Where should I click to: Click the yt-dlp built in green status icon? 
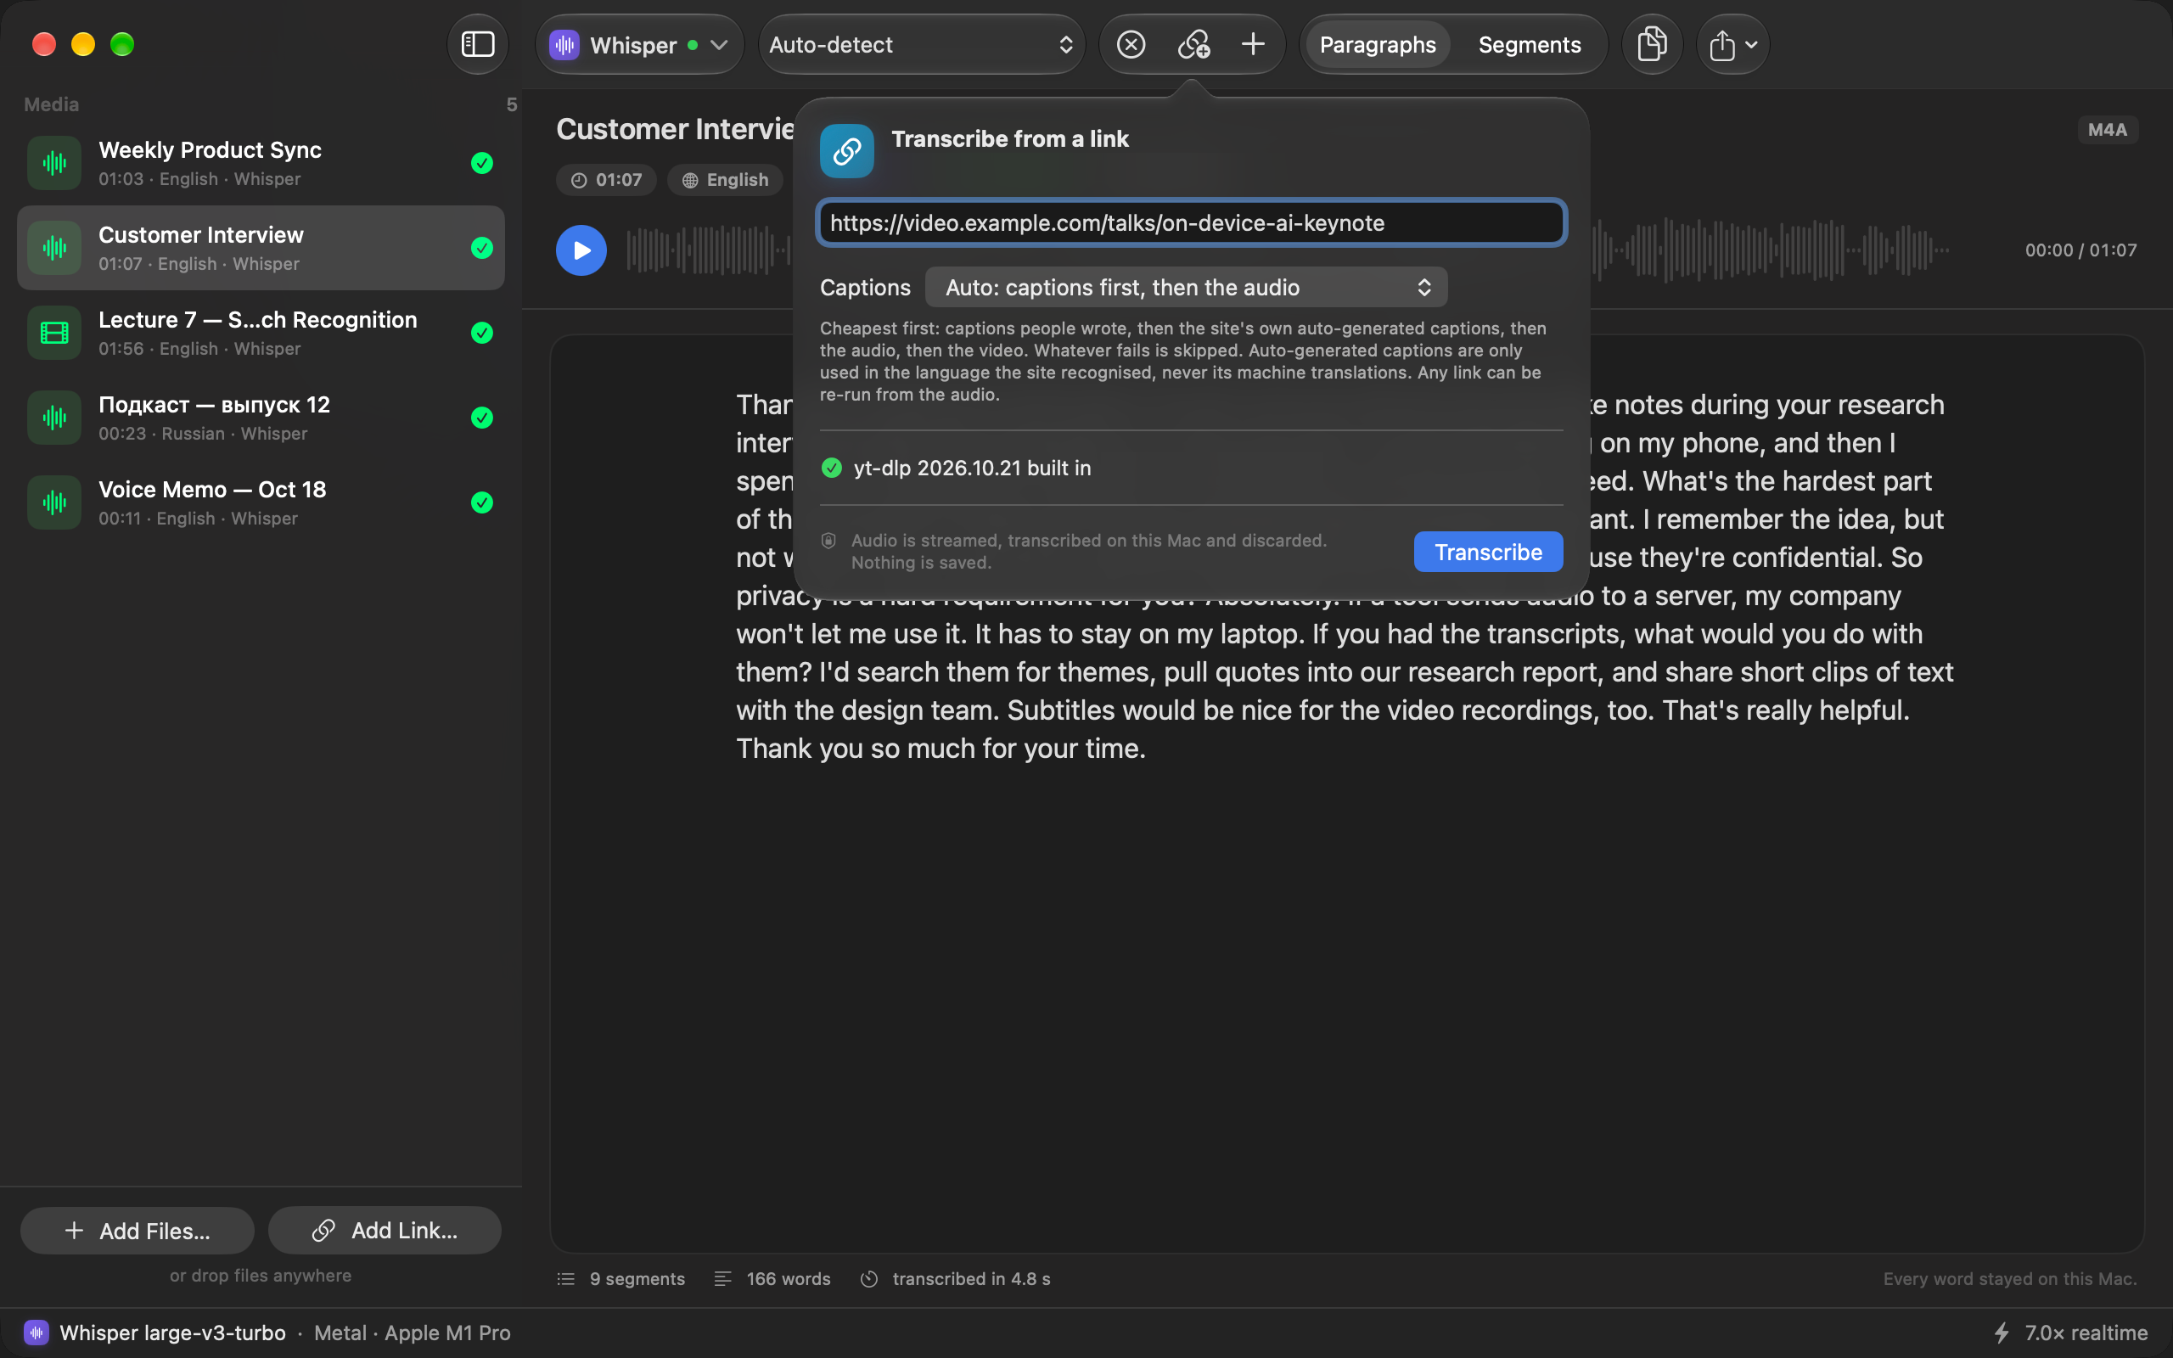coord(832,468)
